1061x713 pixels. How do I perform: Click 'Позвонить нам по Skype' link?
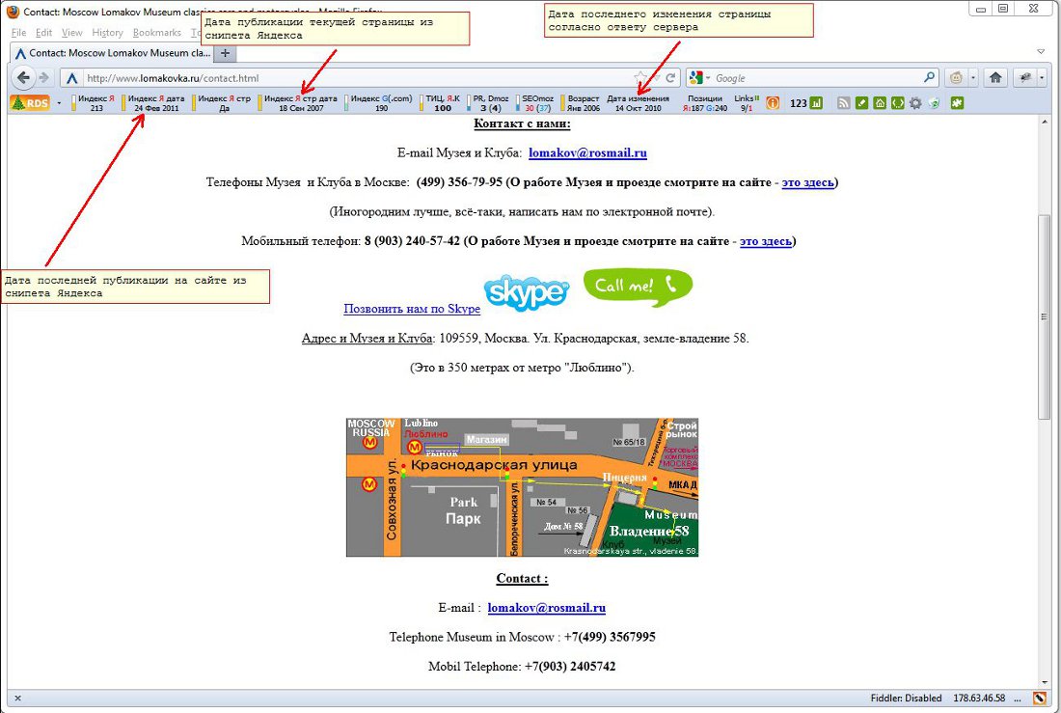(412, 309)
